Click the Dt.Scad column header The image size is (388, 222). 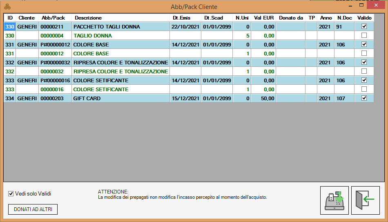[214, 18]
